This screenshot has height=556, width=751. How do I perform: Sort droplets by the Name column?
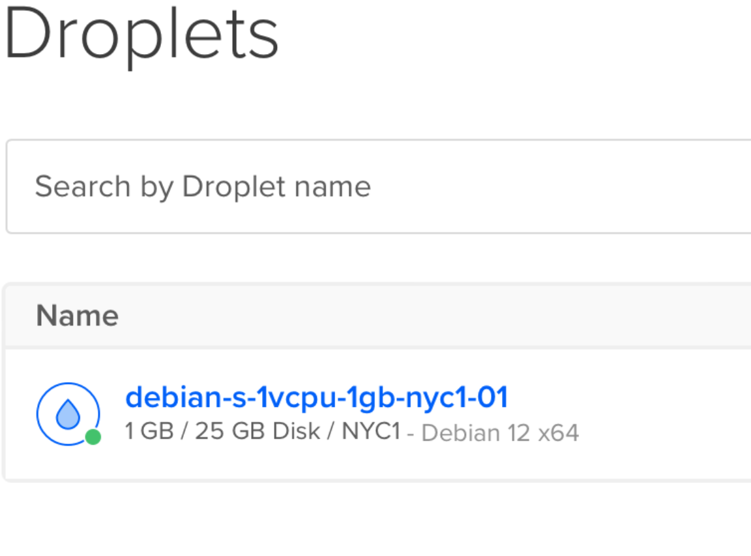(x=77, y=316)
